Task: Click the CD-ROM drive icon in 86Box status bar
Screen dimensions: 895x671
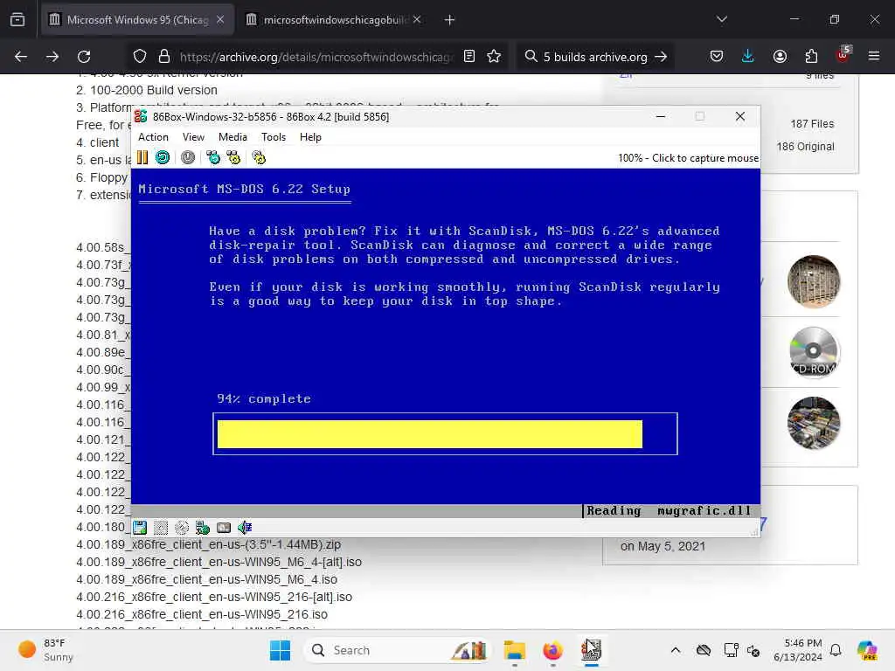Action: point(182,527)
